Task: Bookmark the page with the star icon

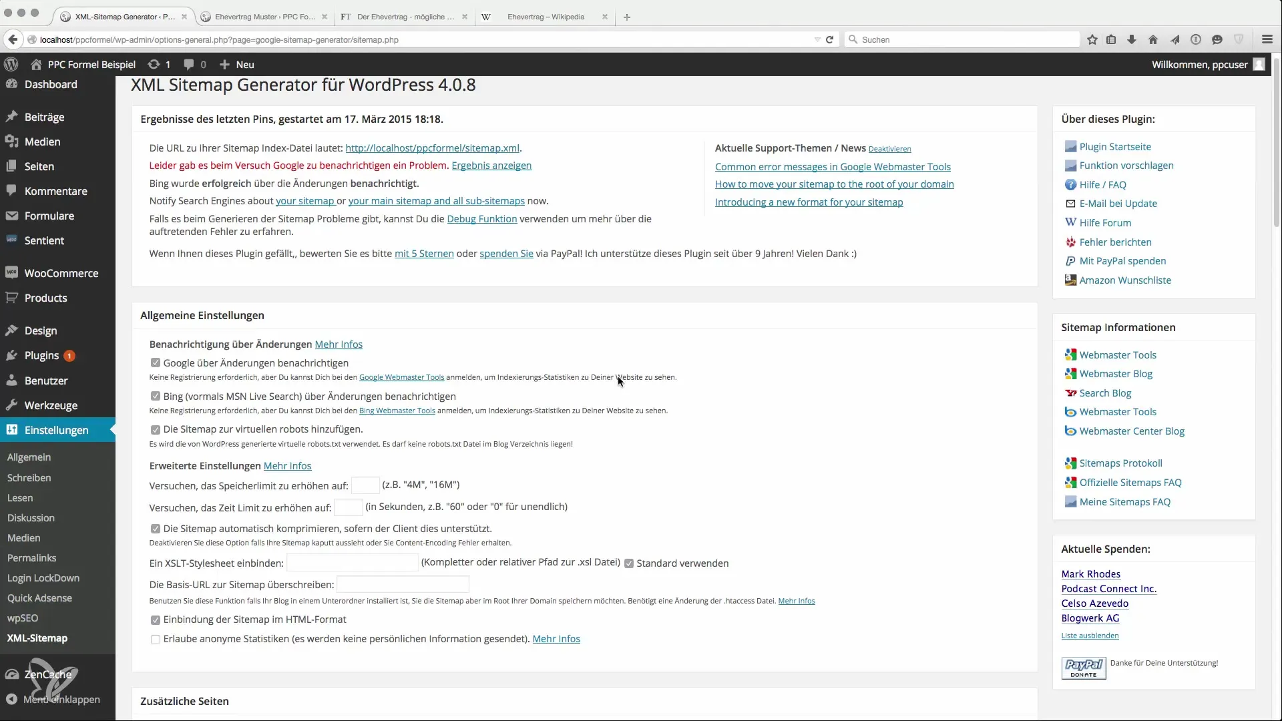Action: [1092, 39]
